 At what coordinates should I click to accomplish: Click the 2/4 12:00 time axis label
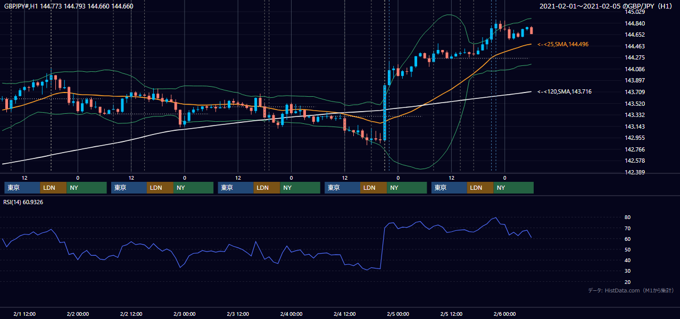click(345, 314)
